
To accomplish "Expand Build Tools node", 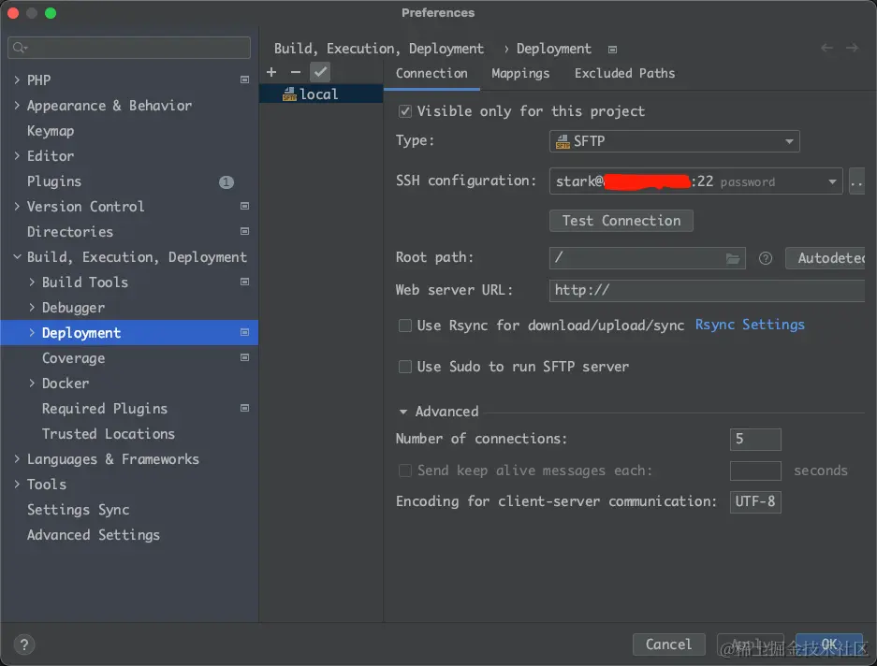I will 32,282.
